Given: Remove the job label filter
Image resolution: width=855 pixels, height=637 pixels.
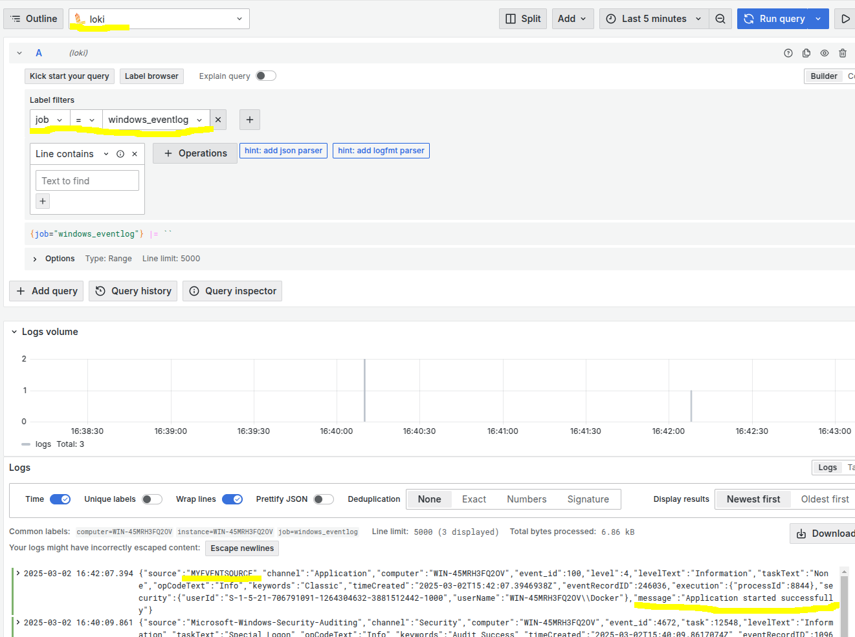Looking at the screenshot, I should pyautogui.click(x=218, y=120).
